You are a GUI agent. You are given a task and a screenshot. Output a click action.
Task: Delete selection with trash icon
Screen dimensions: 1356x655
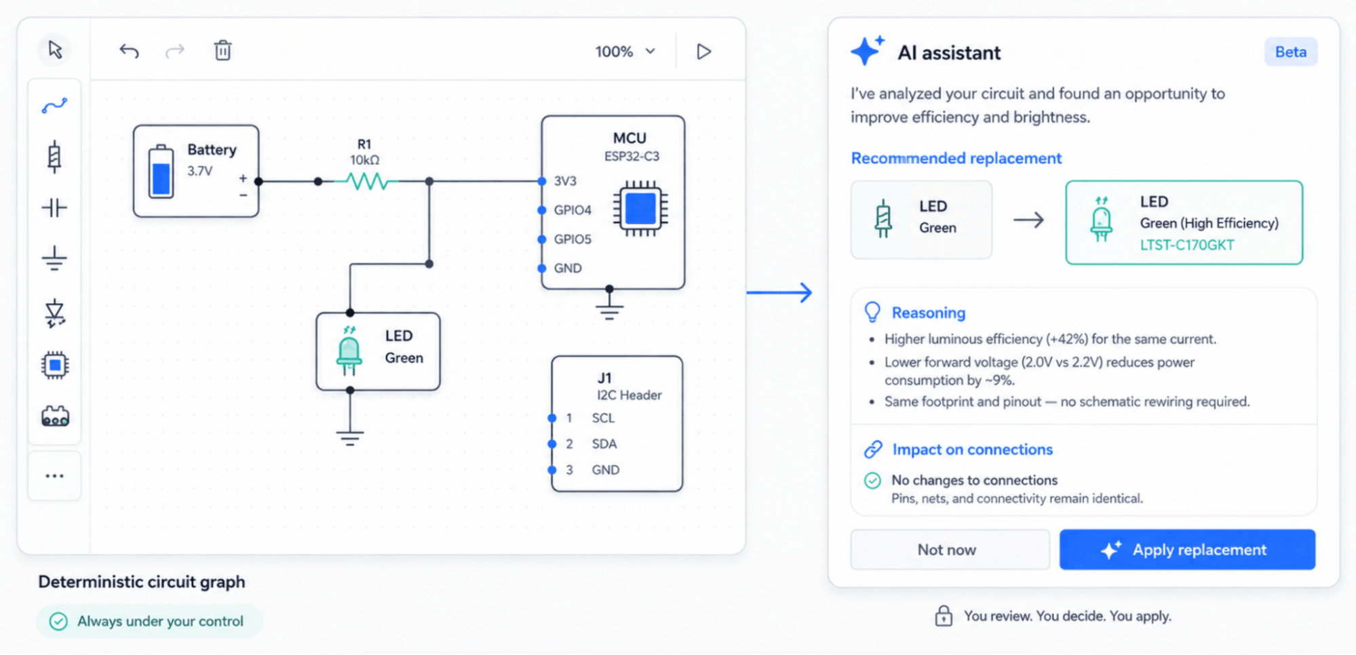pyautogui.click(x=222, y=51)
